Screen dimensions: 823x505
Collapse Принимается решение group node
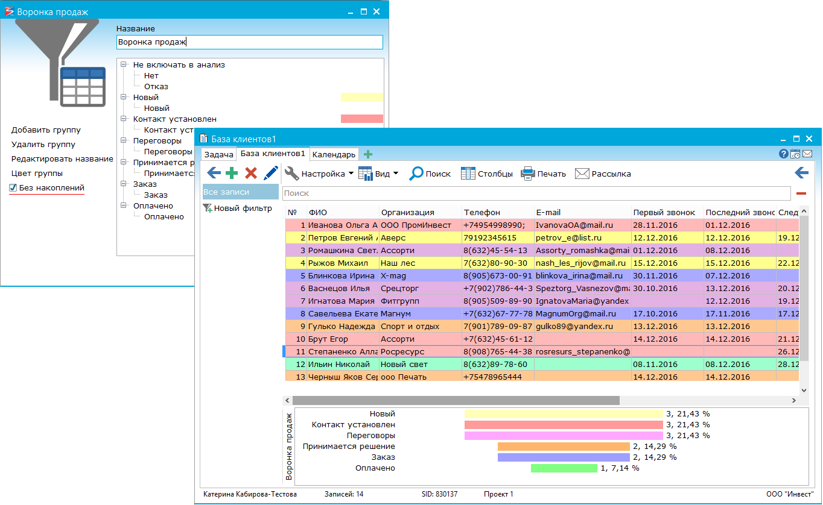124,162
